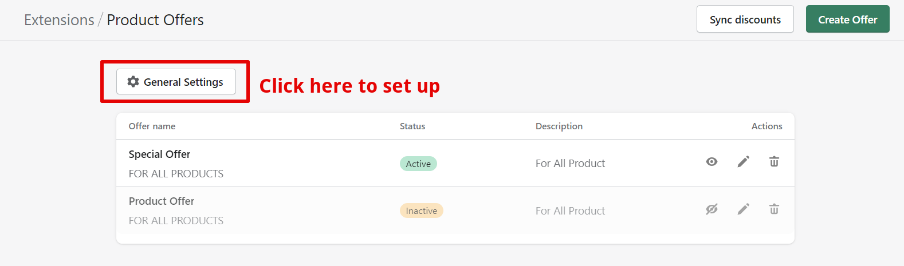Open Special Offer name

tap(159, 154)
